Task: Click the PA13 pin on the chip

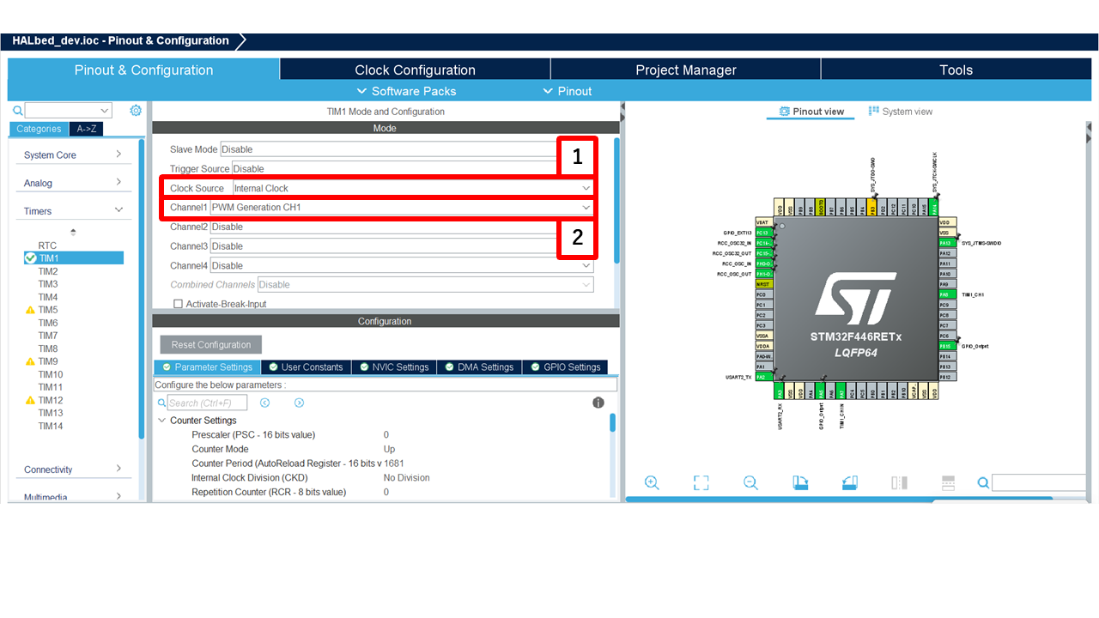Action: pos(945,243)
